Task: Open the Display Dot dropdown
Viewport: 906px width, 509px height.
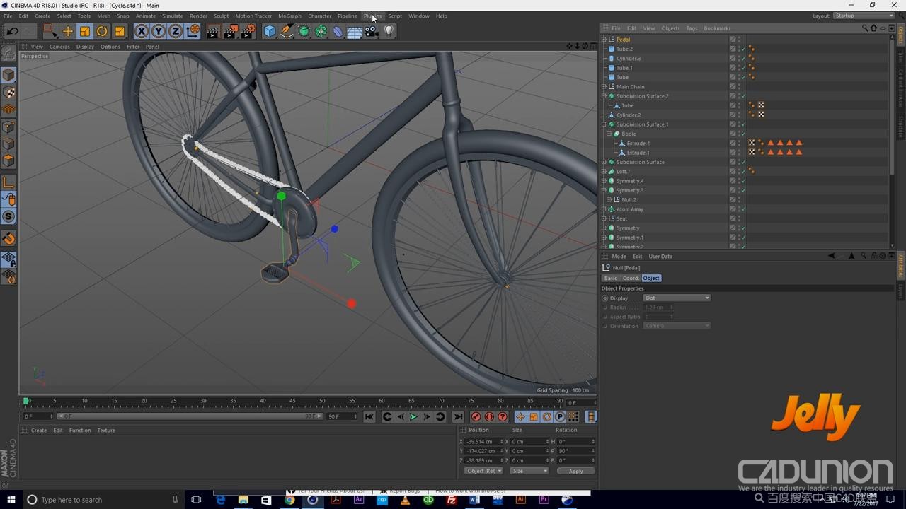Action: (677, 298)
